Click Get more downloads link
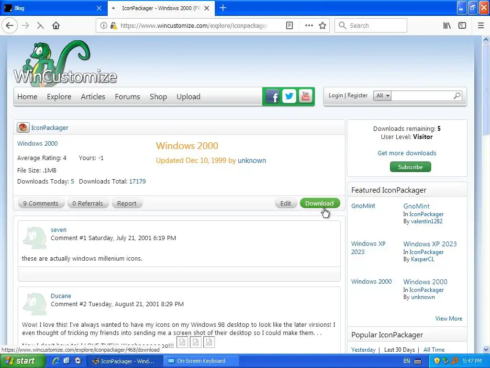 coord(407,153)
